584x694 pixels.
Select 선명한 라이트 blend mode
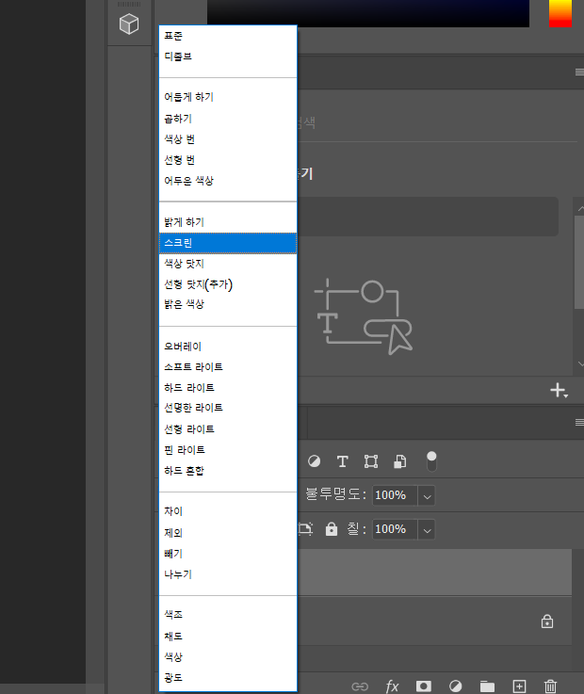[228, 408]
